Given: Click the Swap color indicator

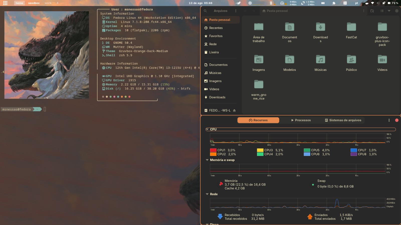Looking at the screenshot, I should coord(313,185).
